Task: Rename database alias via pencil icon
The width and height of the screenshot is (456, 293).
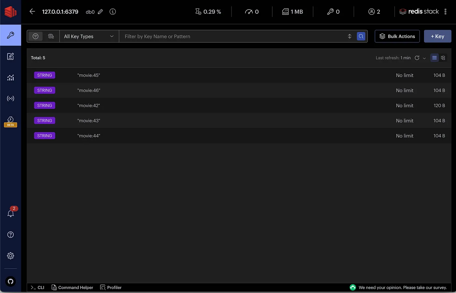Action: point(100,11)
